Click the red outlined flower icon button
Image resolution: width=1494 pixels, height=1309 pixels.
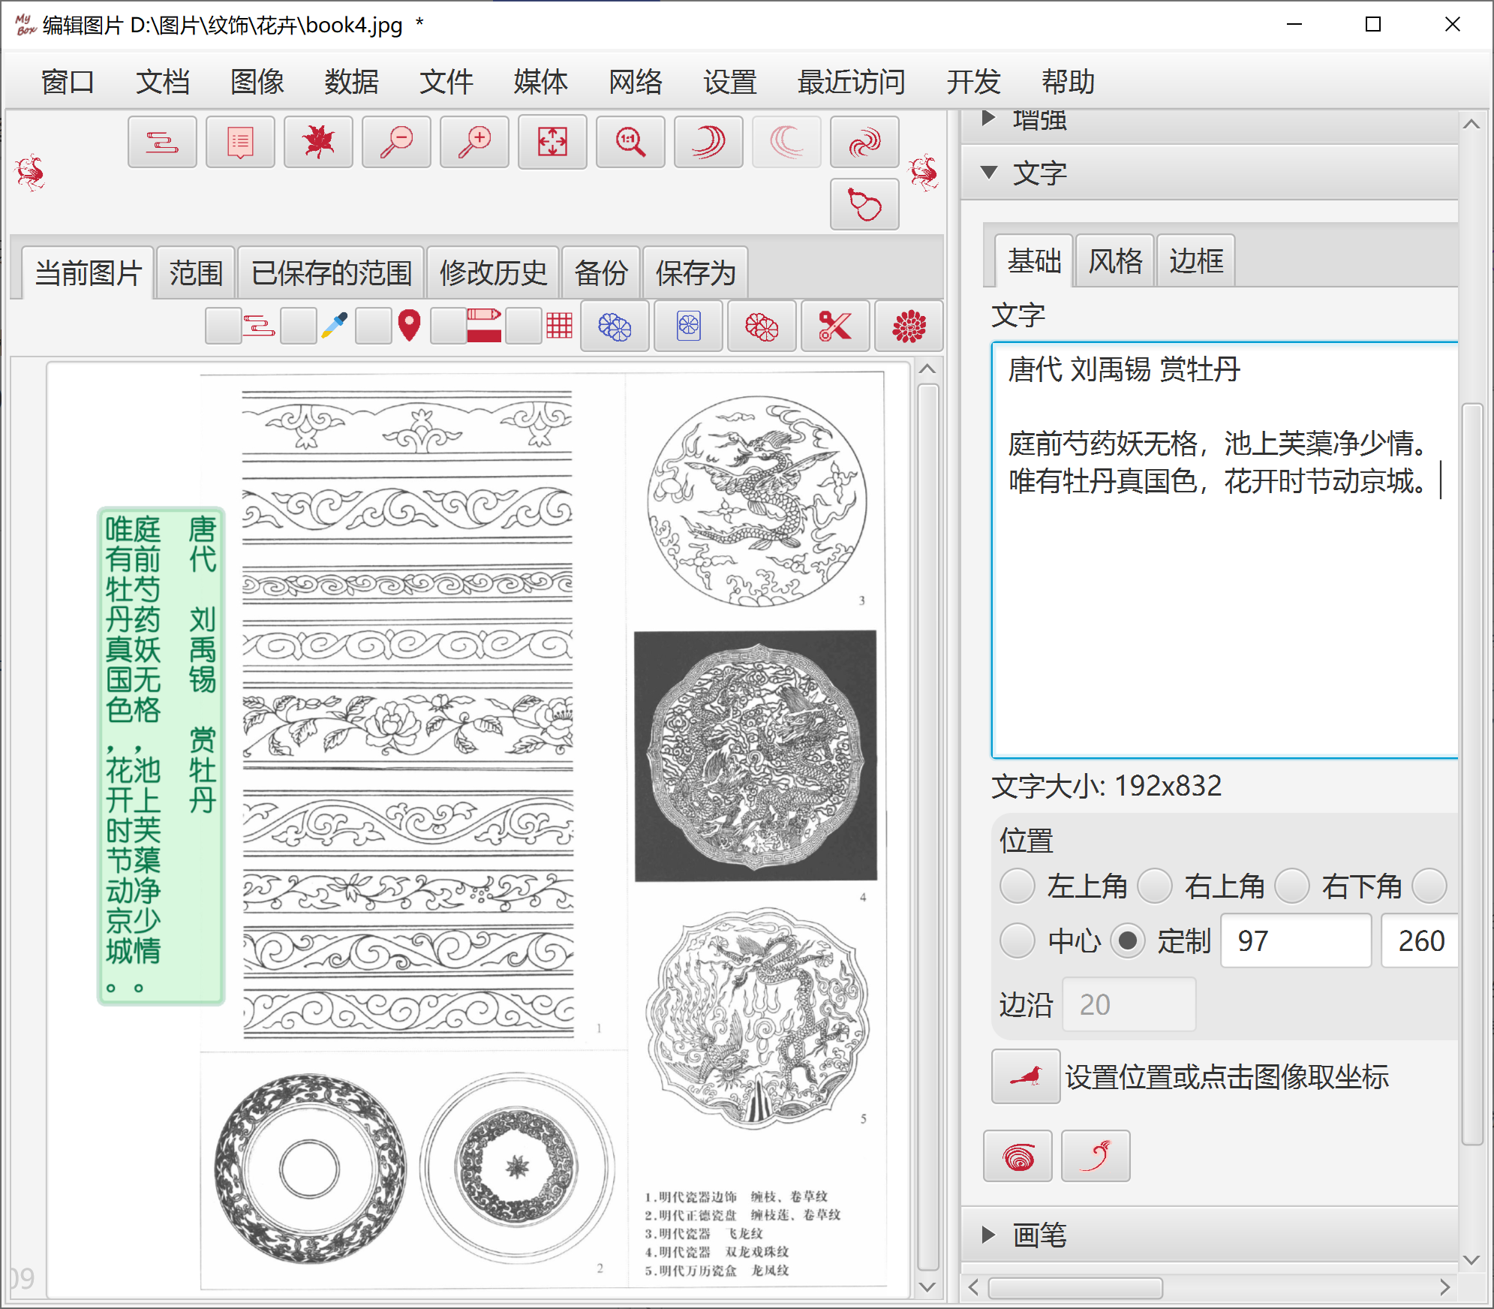[x=762, y=326]
